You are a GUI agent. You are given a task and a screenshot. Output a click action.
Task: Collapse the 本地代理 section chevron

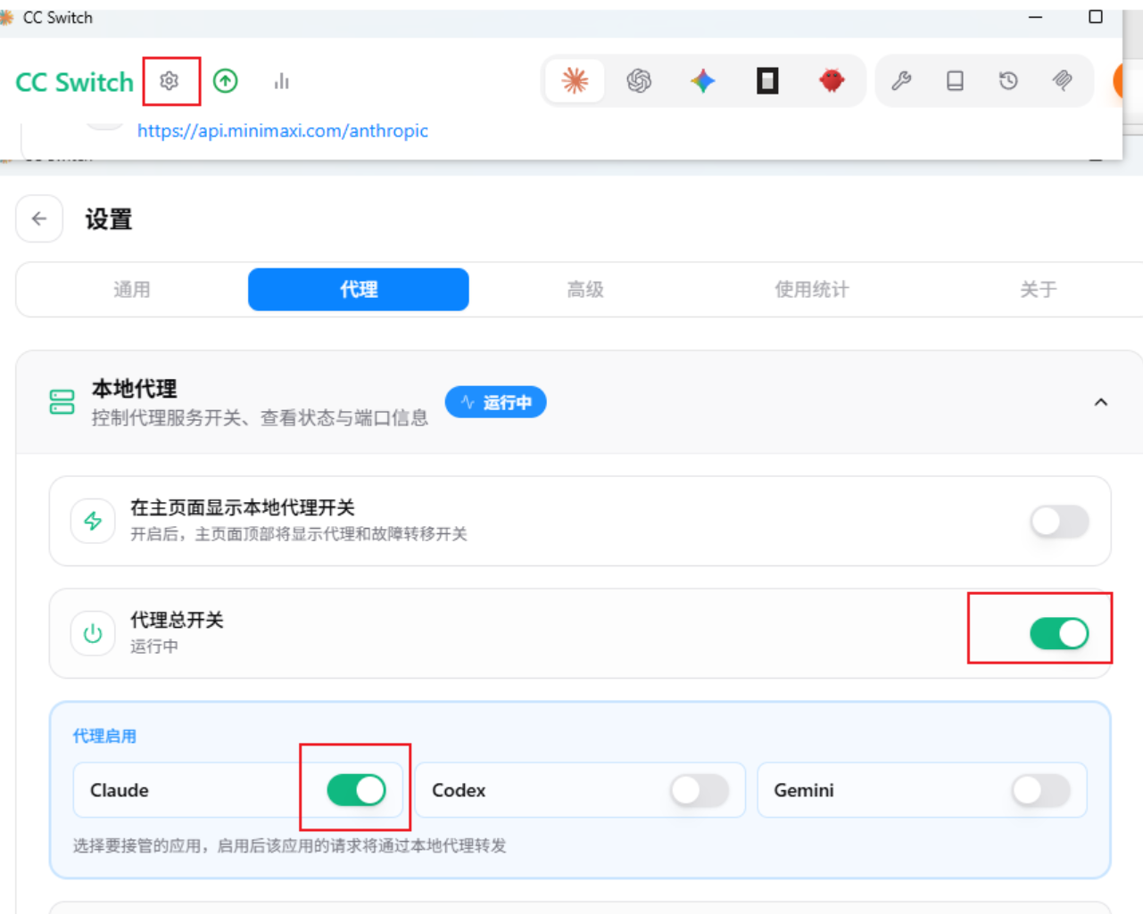(1101, 402)
